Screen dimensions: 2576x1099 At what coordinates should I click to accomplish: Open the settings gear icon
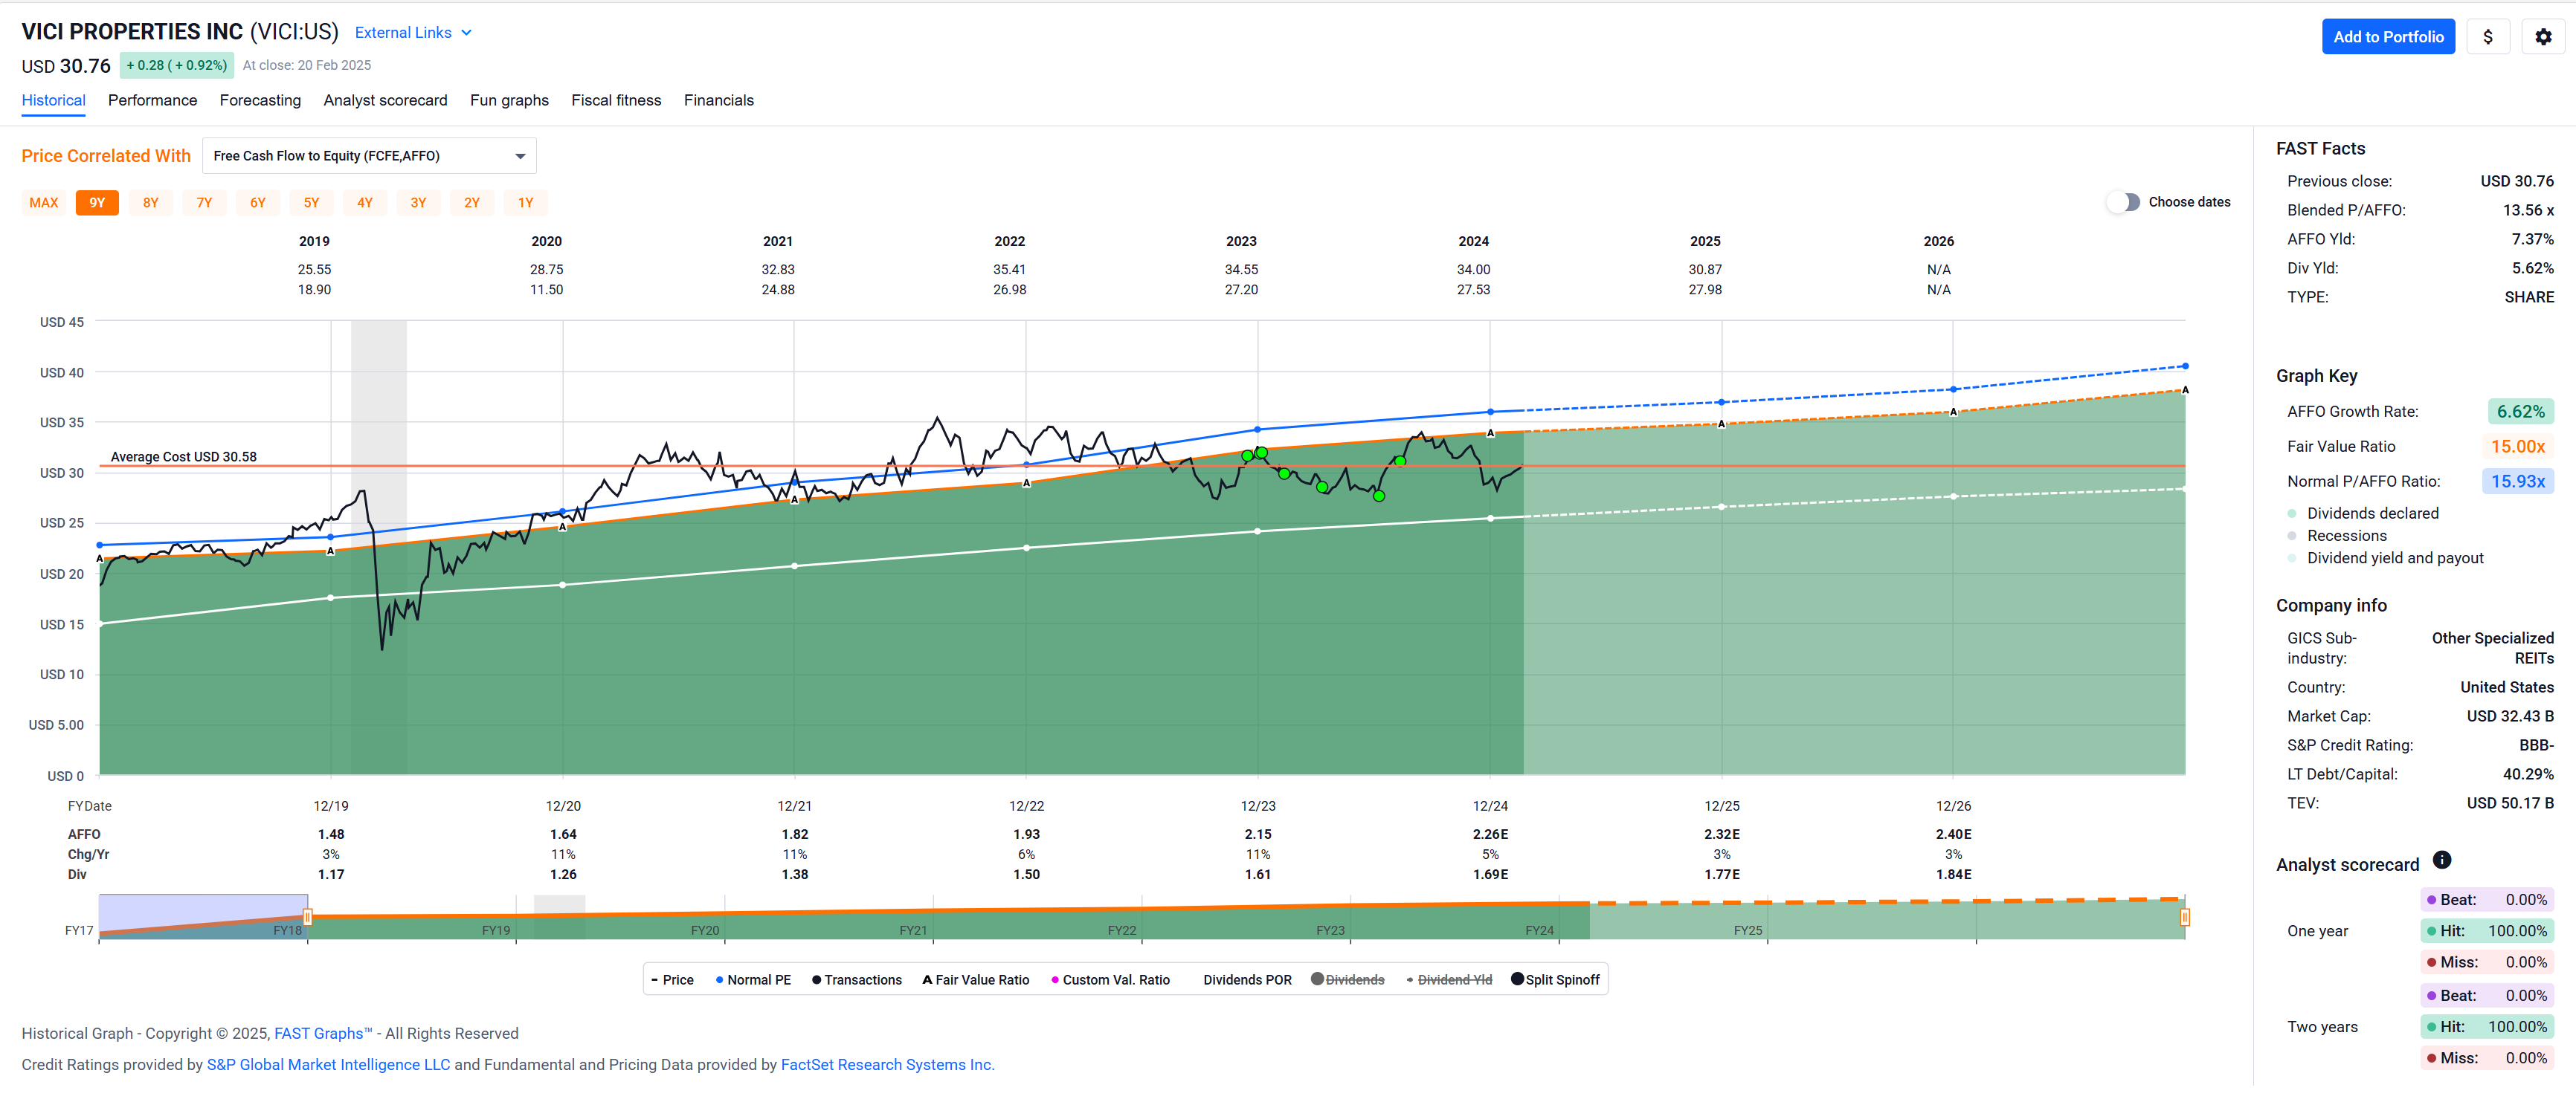[x=2543, y=37]
